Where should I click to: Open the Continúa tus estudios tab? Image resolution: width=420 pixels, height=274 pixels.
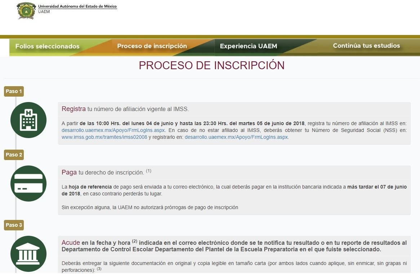tap(366, 46)
